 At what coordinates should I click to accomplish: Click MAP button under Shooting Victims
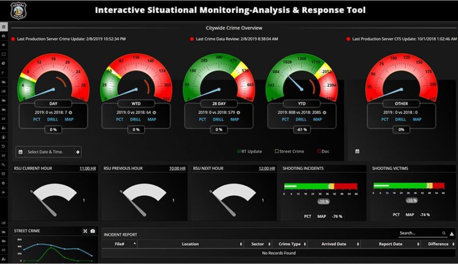point(410,215)
